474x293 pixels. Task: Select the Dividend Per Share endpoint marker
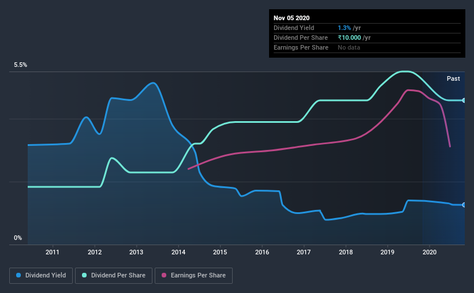464,100
